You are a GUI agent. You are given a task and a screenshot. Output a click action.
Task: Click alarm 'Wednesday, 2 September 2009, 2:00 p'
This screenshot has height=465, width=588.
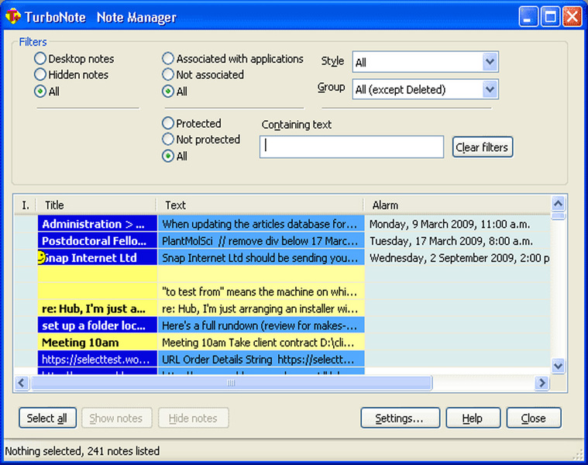(459, 257)
